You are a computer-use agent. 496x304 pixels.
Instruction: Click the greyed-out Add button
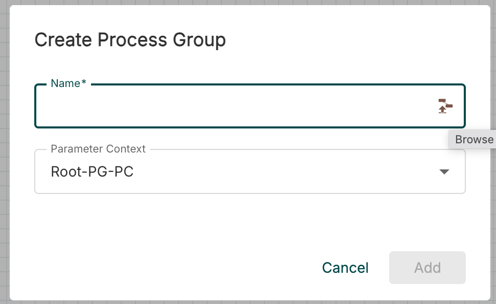(427, 268)
